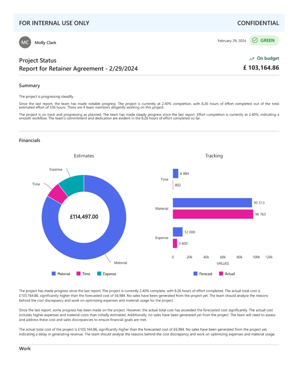298x386 pixels.
Task: Click the Material actual bar 96 763
Action: (x=213, y=214)
